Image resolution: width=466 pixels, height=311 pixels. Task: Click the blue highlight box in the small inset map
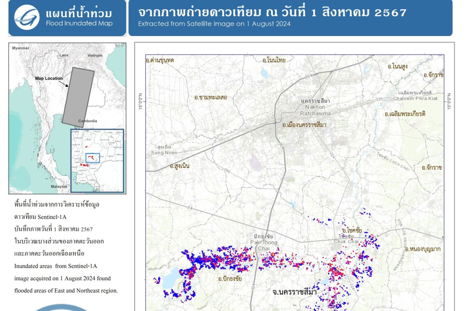click(x=92, y=158)
